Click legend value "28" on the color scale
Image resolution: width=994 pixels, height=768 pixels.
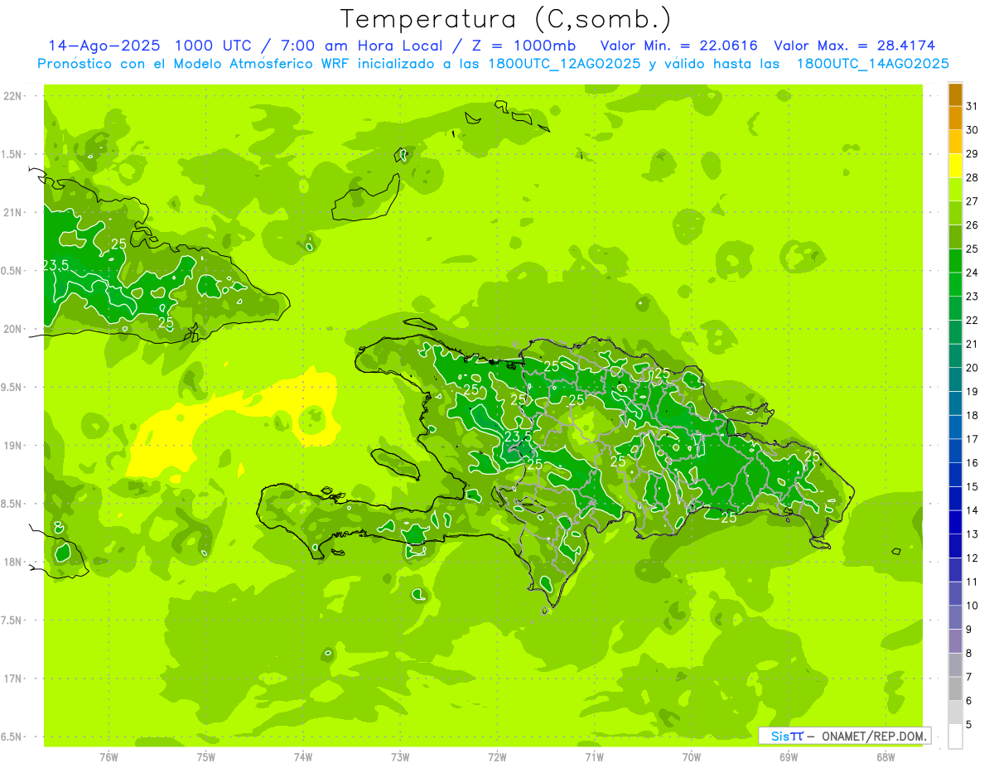[x=972, y=177]
